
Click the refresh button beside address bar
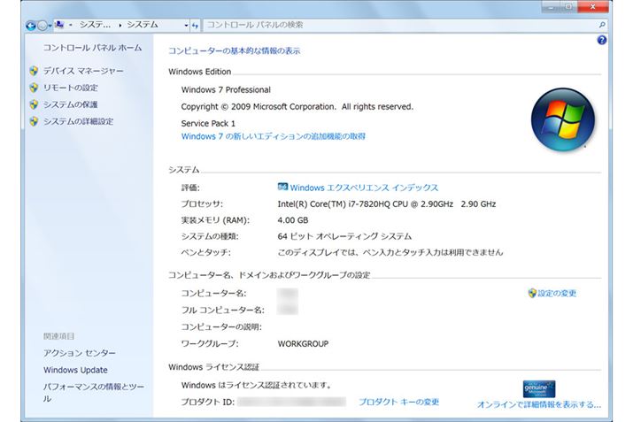196,26
